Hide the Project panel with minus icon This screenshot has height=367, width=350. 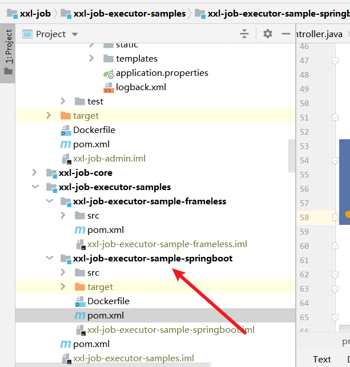point(286,34)
